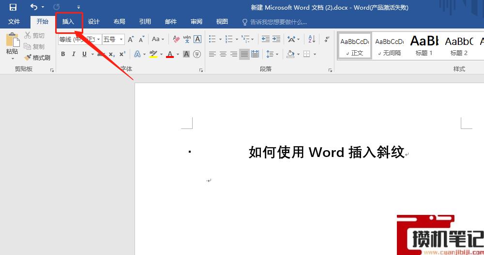Viewport: 484px width, 255px height.
Task: Toggle superscript formatting
Action: [x=122, y=54]
